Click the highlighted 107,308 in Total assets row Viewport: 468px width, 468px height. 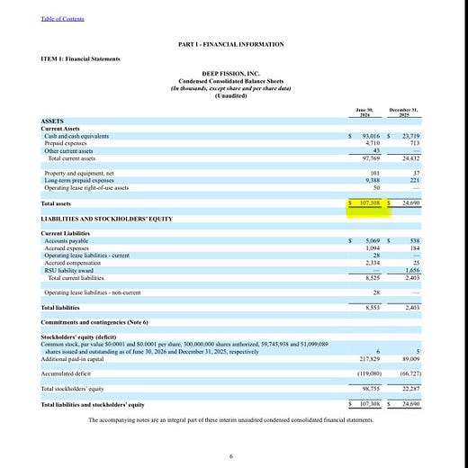coord(370,203)
